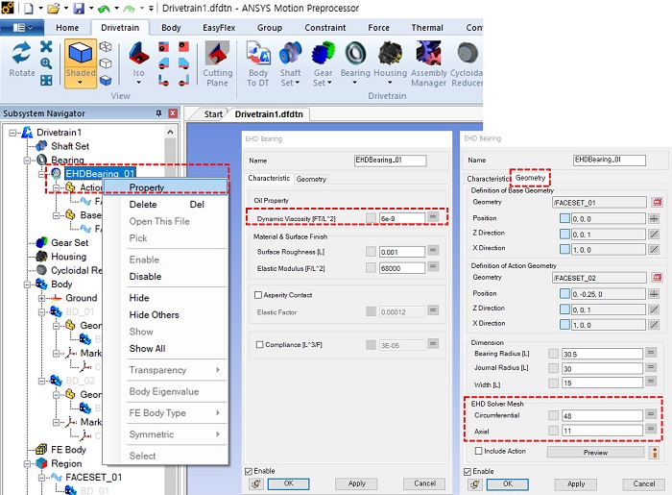Viewport: 672px width, 495px height.
Task: Toggle the Dynamic Viscosity parameter checkbox
Action: [372, 218]
